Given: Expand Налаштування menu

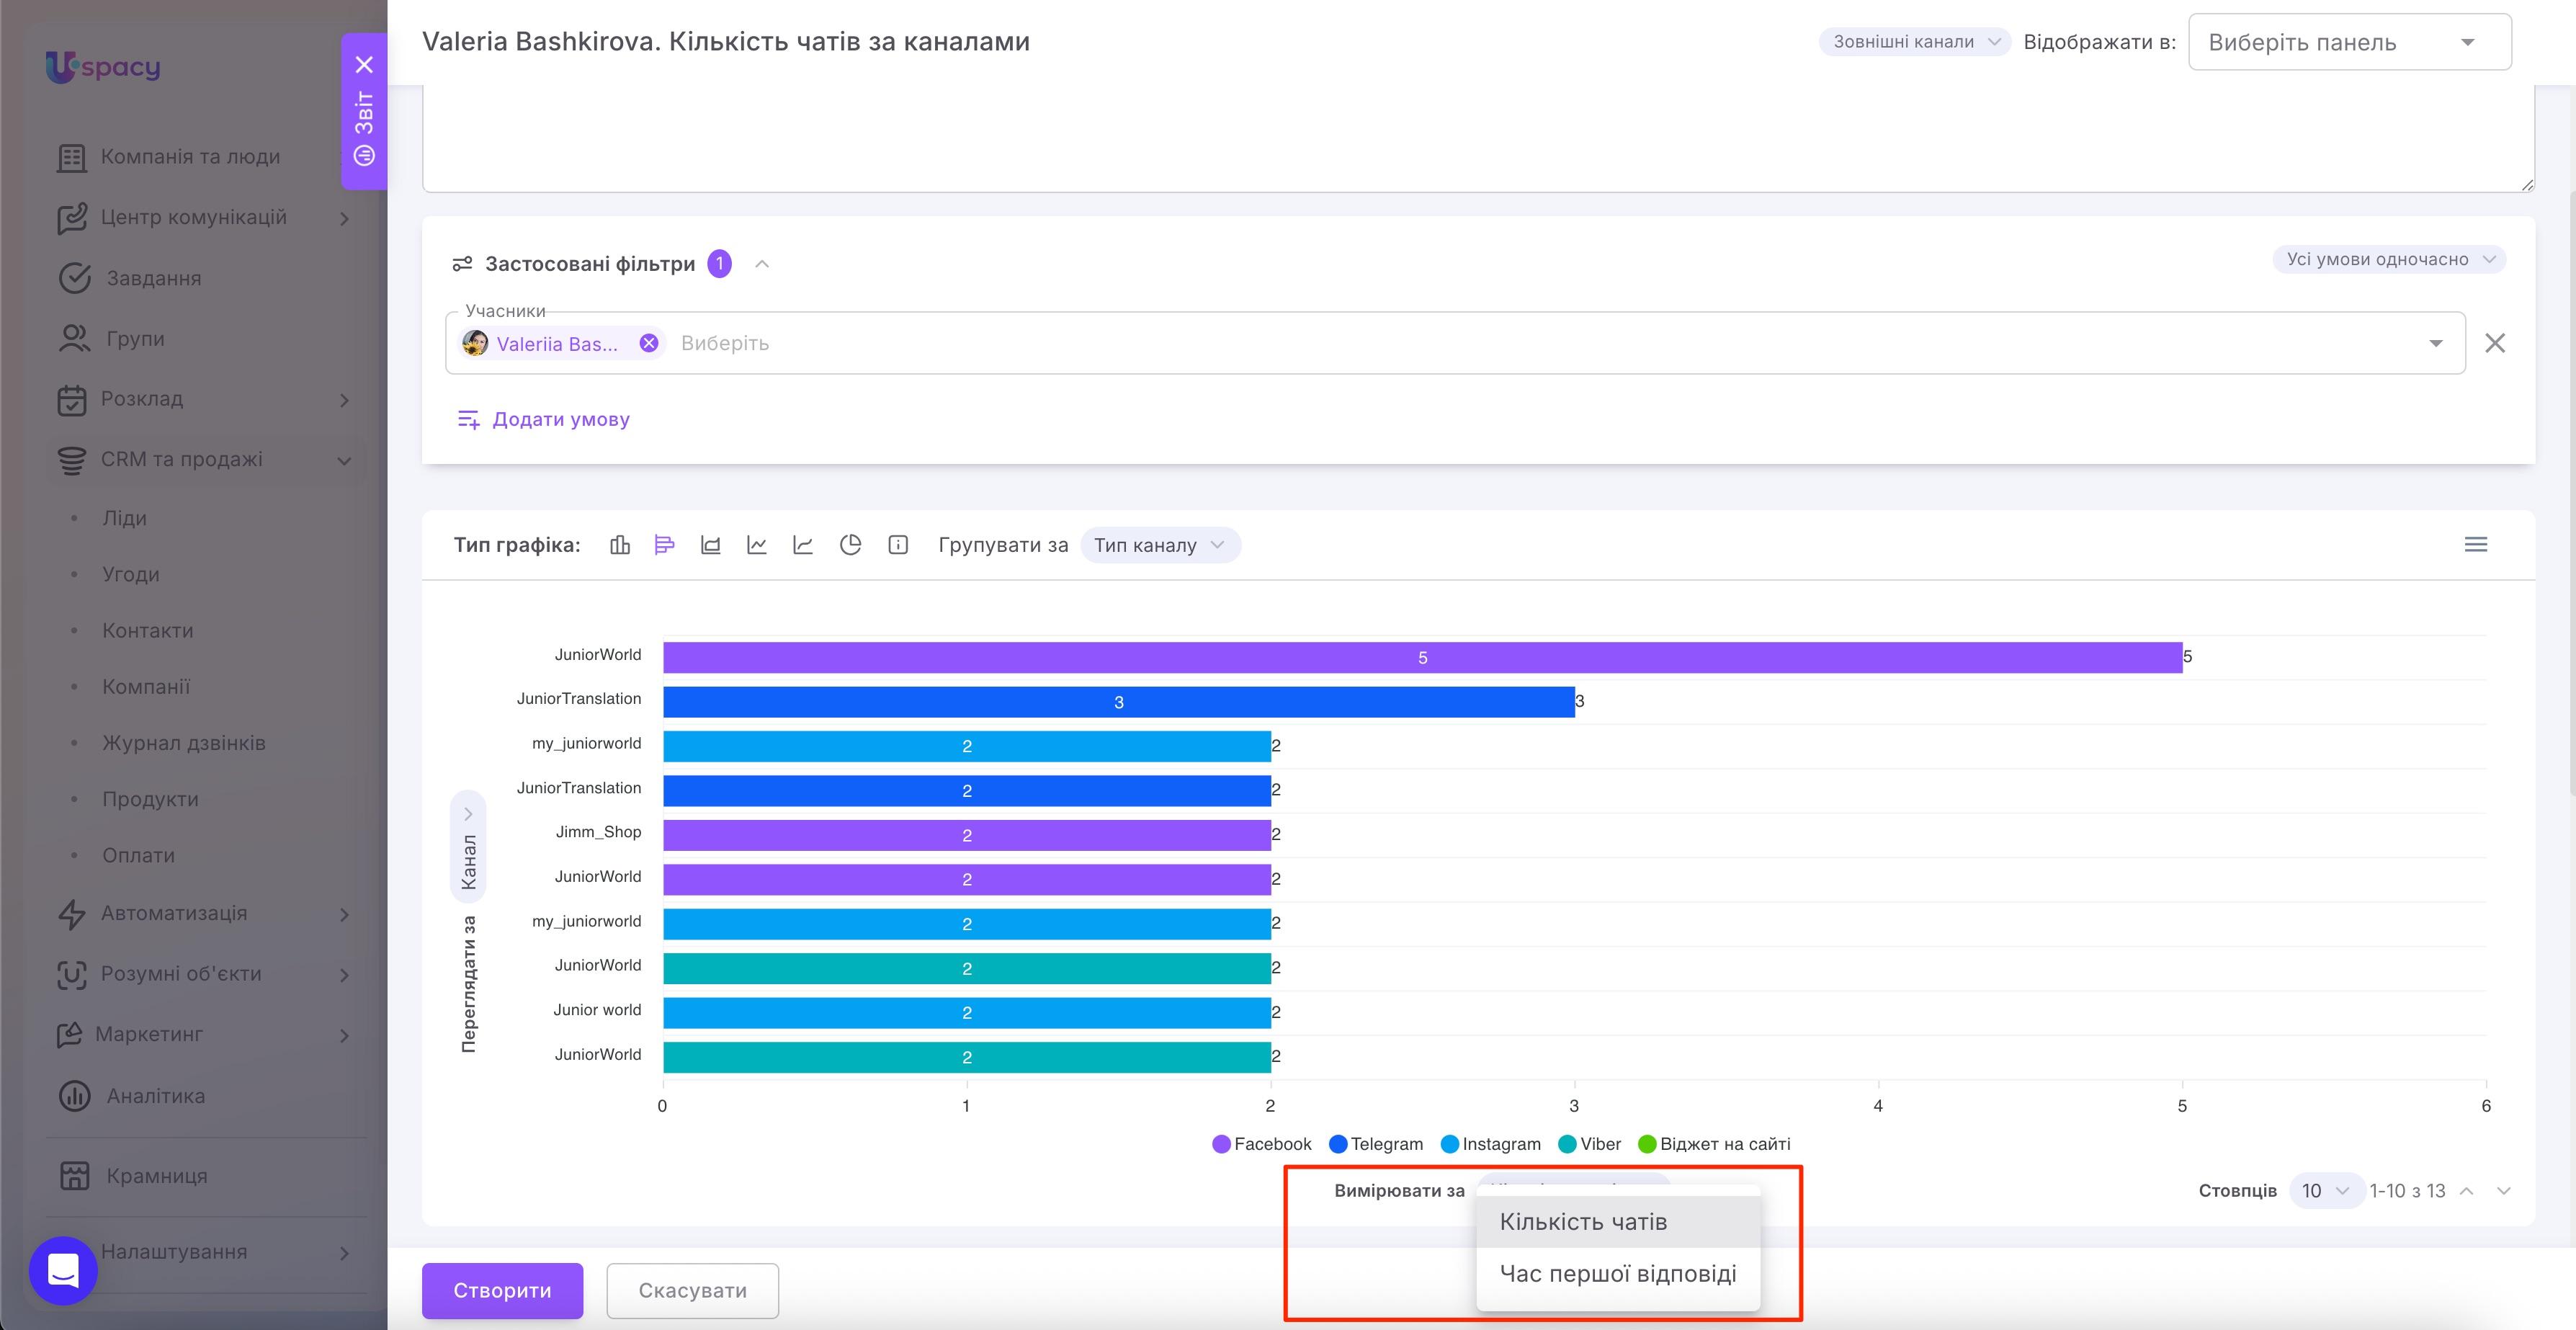Looking at the screenshot, I should point(344,1253).
